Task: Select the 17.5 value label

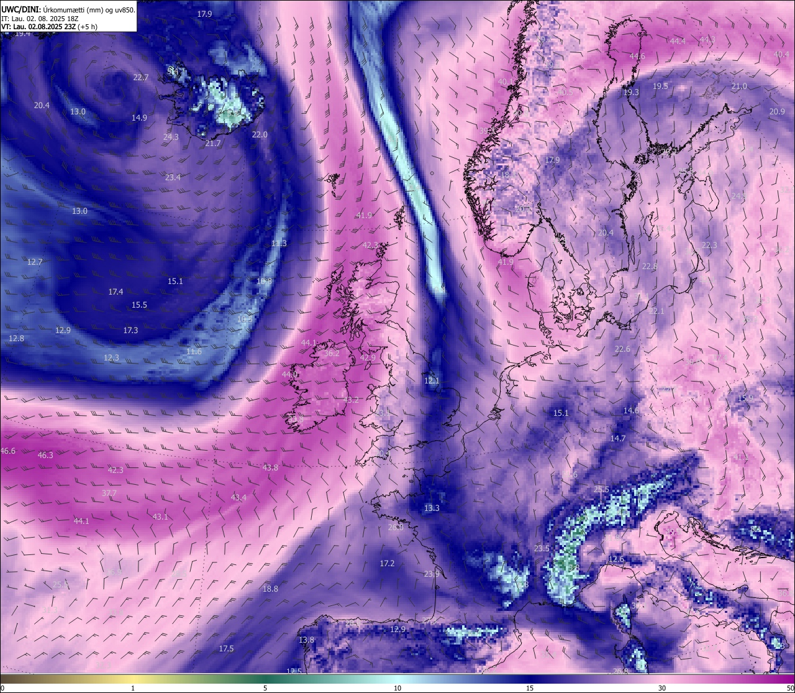Action: [226, 649]
